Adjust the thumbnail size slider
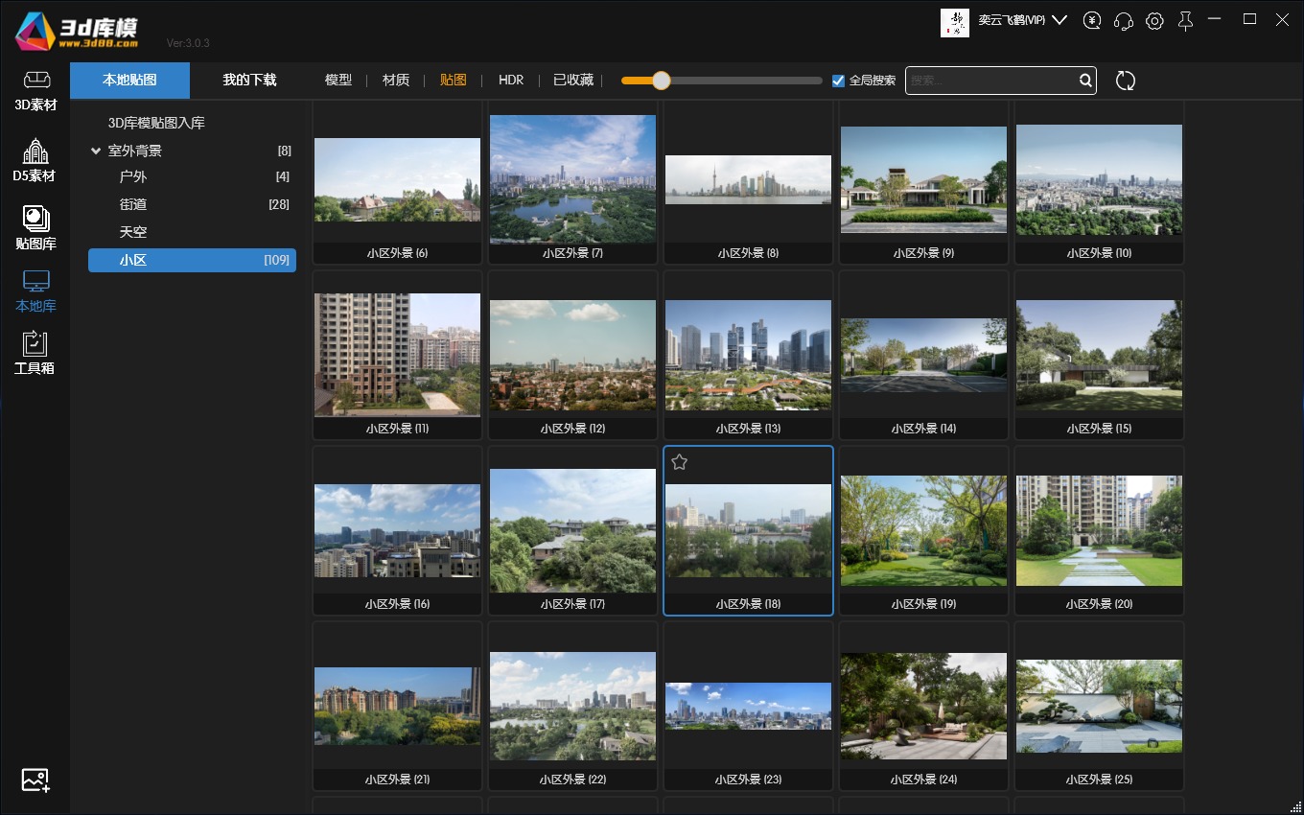 pos(661,81)
